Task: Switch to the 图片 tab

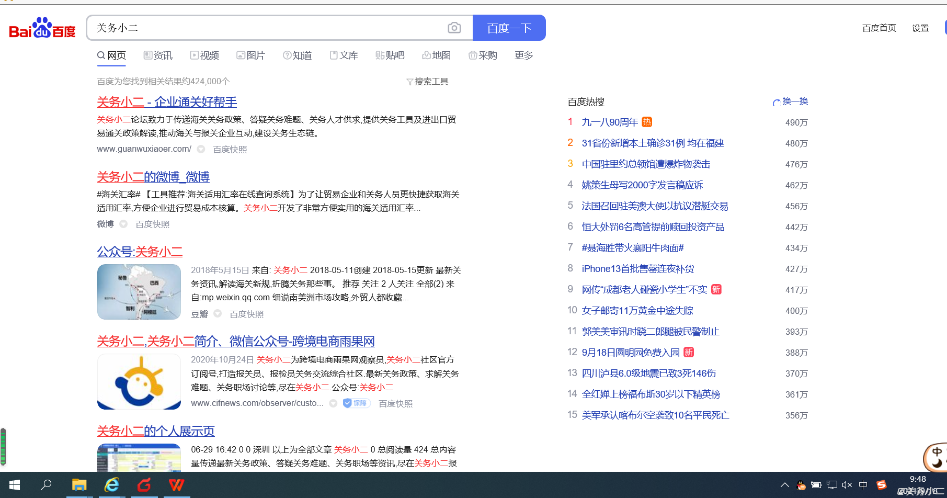Action: click(x=250, y=55)
